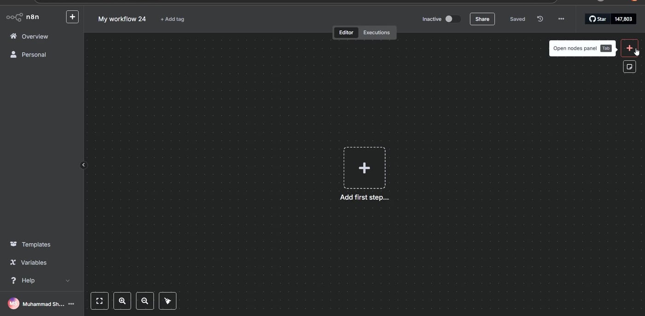Click the Saved status text
Image resolution: width=645 pixels, height=316 pixels.
(x=517, y=19)
